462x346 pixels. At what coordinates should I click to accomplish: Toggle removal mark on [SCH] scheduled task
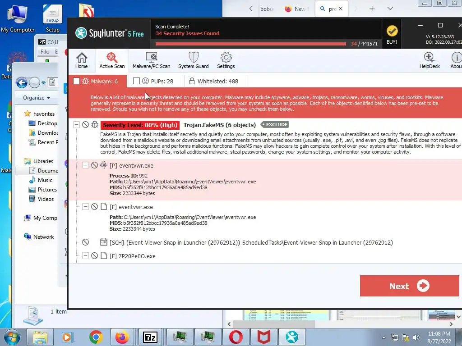(85, 242)
